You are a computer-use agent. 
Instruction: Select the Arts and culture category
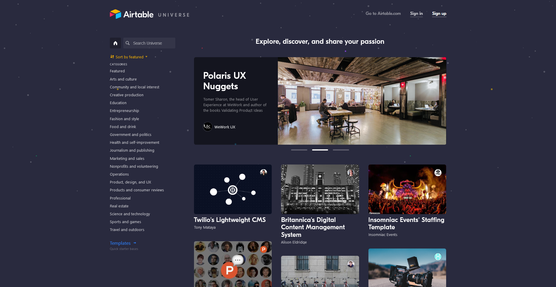pos(123,79)
